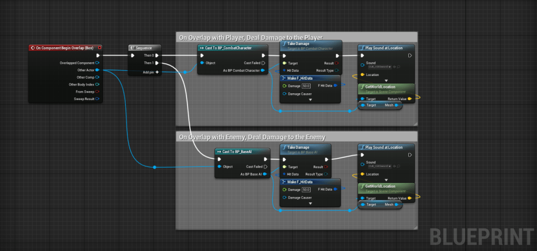Image resolution: width=537 pixels, height=251 pixels.
Task: Expand the Make F_HitData node in the Player group
Action: tap(311, 100)
